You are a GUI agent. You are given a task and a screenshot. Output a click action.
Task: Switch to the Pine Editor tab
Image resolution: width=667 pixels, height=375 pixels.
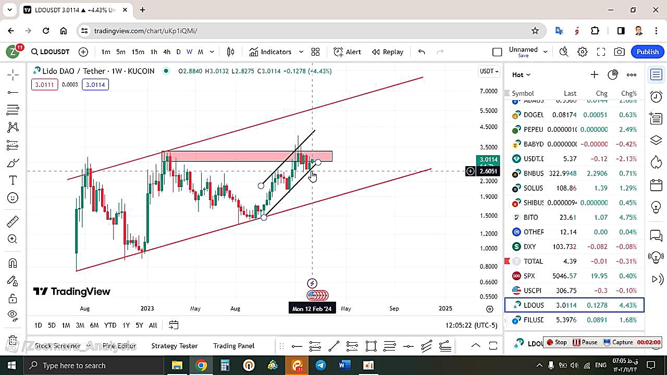pos(119,345)
